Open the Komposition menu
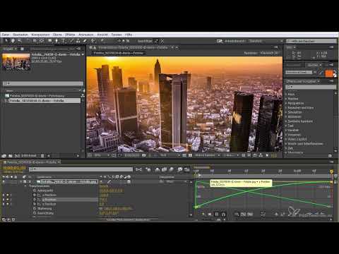Screen dimensions: 339x254 tap(40, 35)
